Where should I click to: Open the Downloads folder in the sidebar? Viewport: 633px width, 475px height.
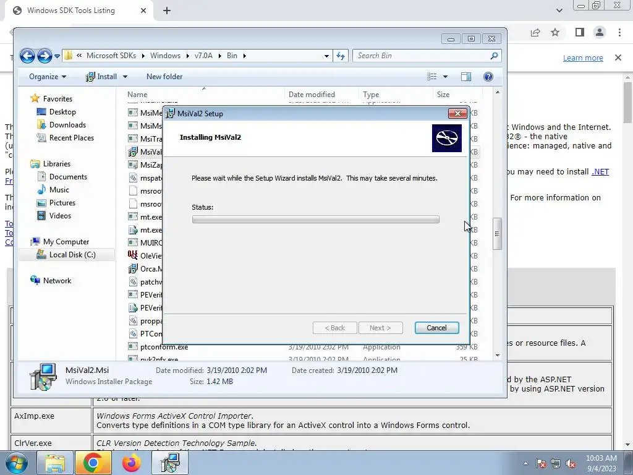[x=67, y=125]
